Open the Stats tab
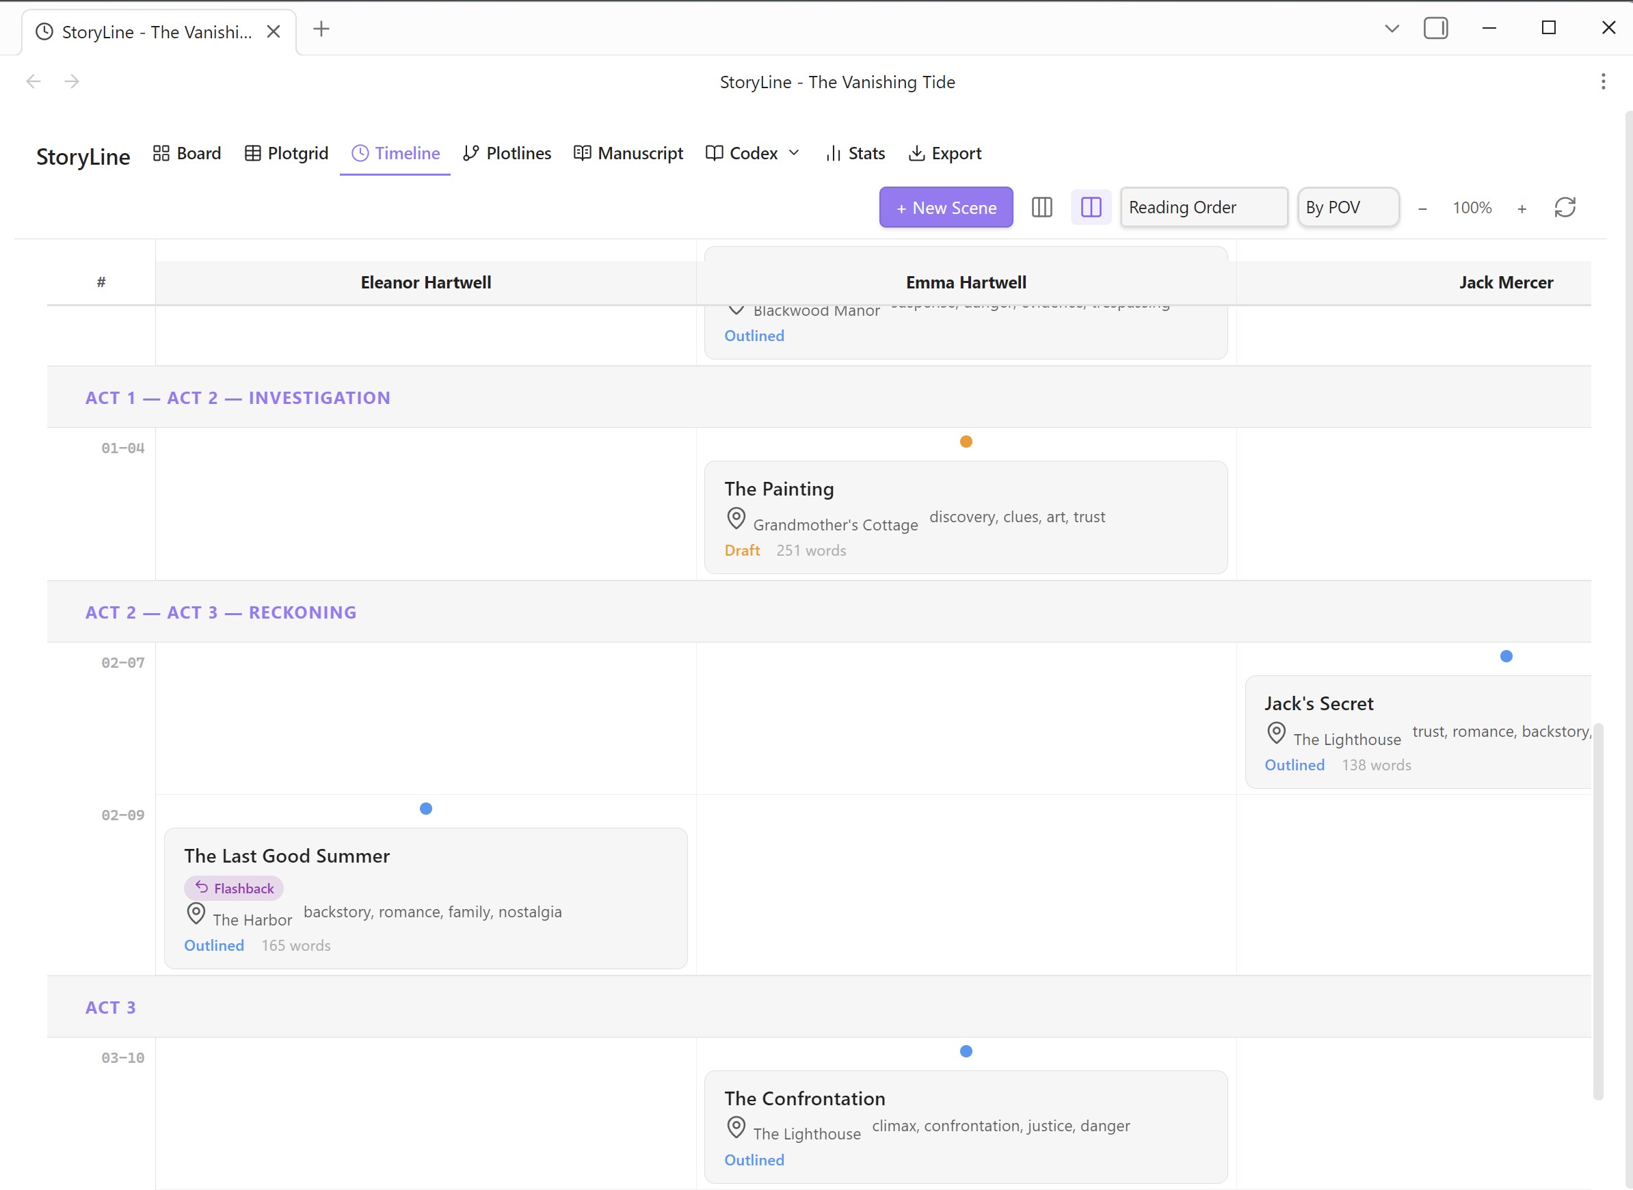Image resolution: width=1633 pixels, height=1190 pixels. (855, 153)
